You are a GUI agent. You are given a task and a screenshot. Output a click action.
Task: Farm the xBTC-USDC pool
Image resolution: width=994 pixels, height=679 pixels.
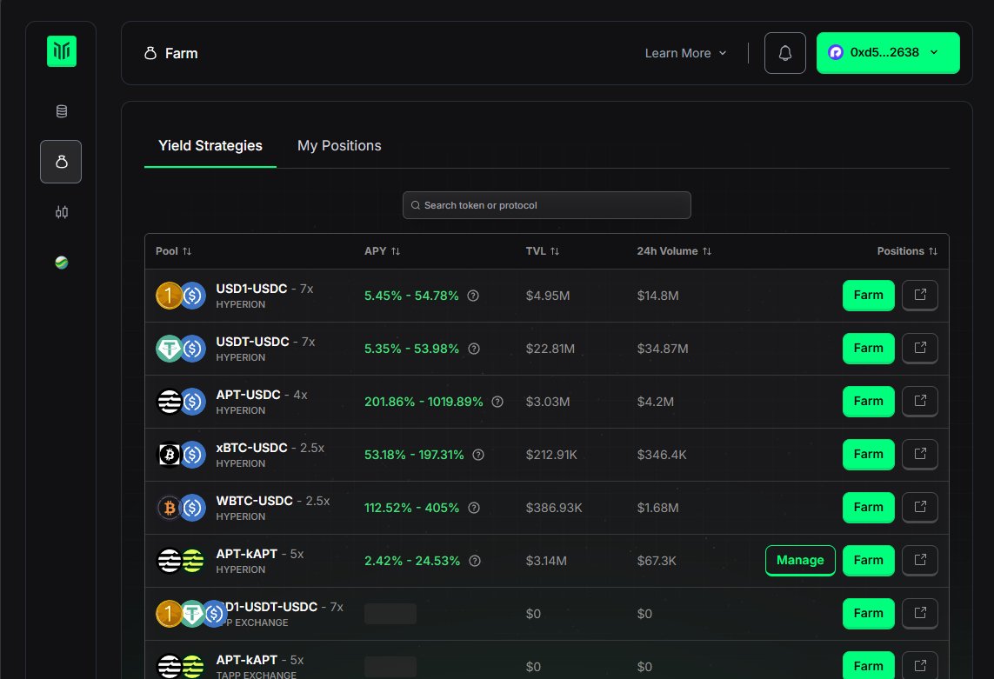coord(868,455)
